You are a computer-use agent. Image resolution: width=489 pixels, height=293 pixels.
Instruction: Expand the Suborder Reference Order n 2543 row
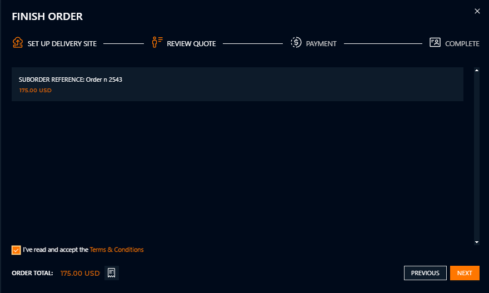(237, 84)
